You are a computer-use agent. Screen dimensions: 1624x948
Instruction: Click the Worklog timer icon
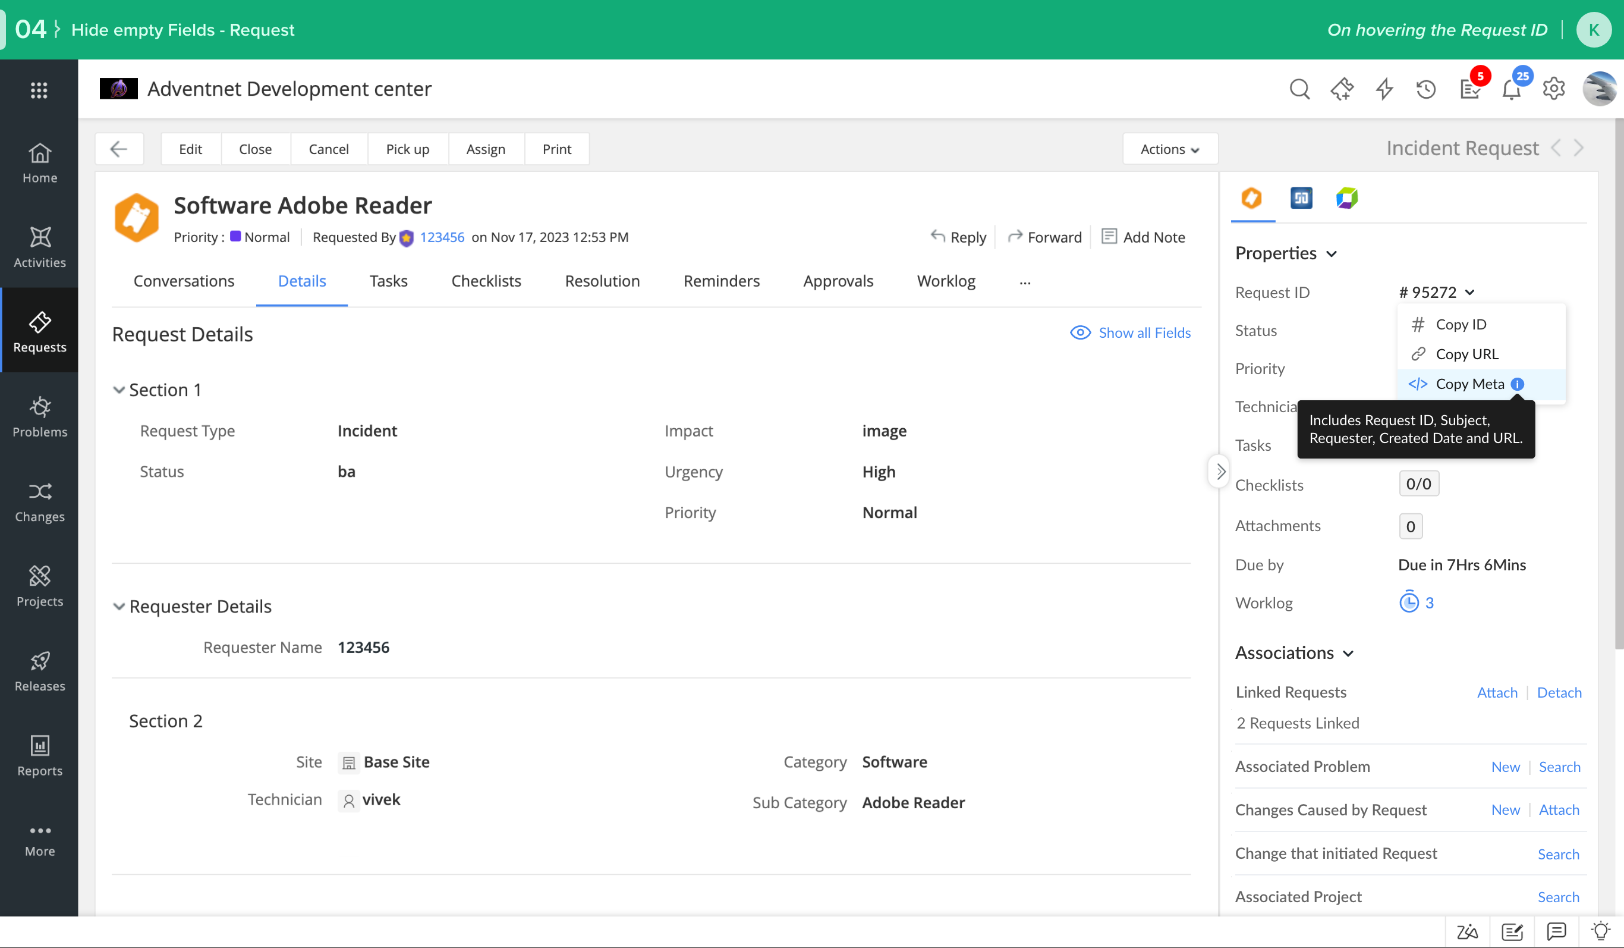coord(1409,602)
